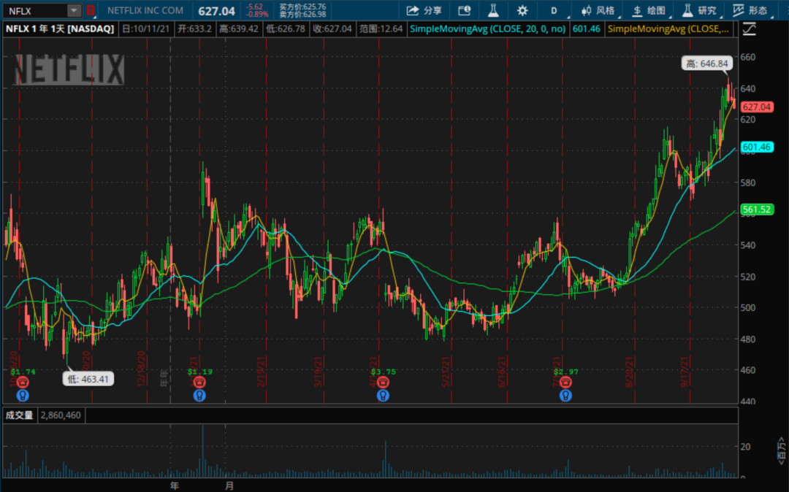
Task: Click the first red earnings phone icon
Action: [22, 382]
